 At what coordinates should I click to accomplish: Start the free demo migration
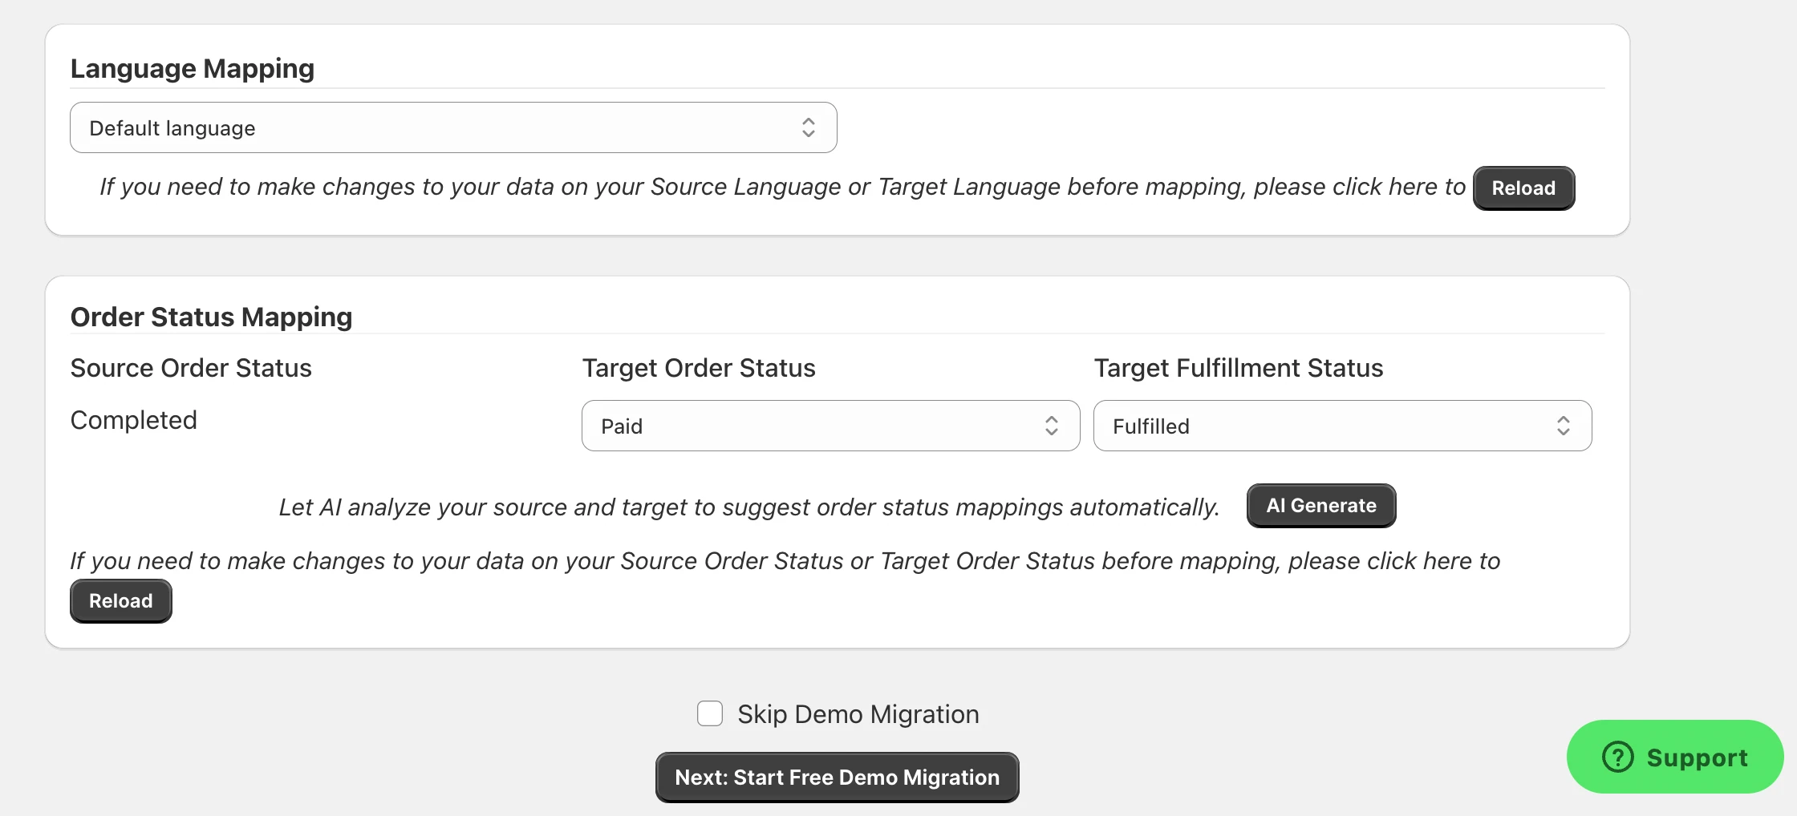click(837, 776)
